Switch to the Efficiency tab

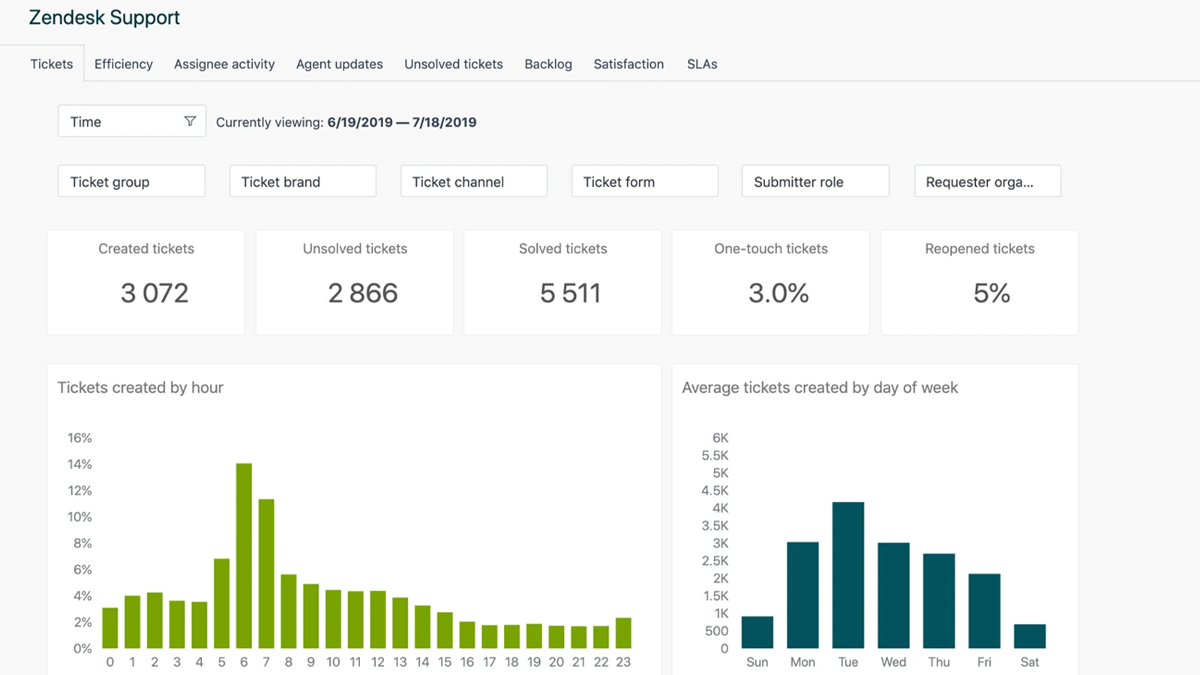point(124,64)
